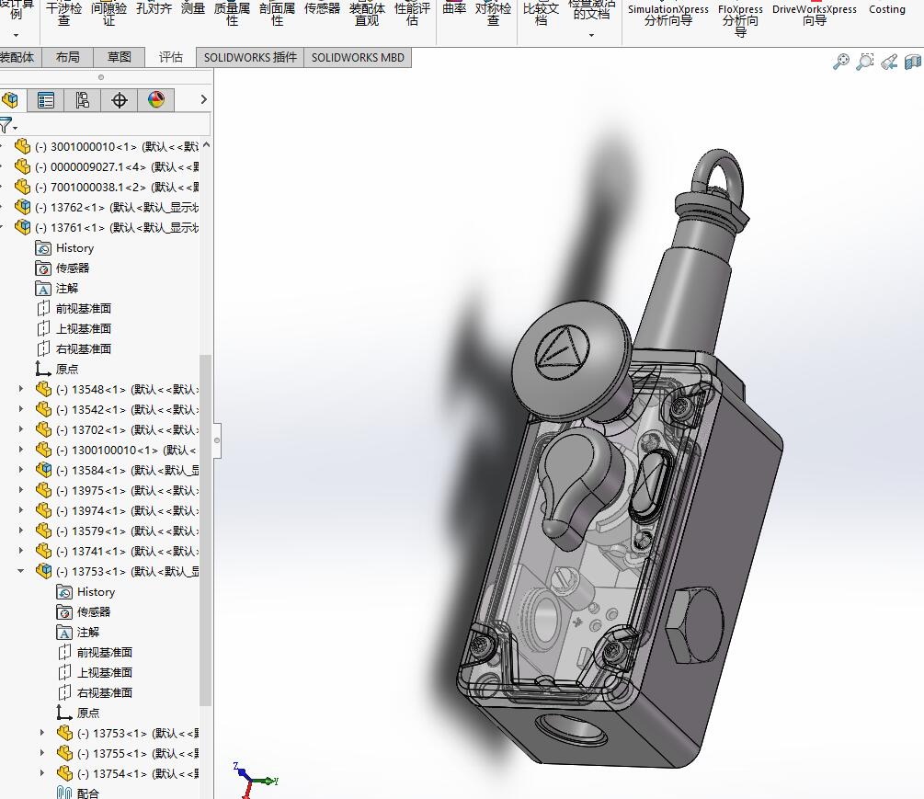The width and height of the screenshot is (924, 799).
Task: Click 比较文档 compare documents
Action: coord(541,14)
